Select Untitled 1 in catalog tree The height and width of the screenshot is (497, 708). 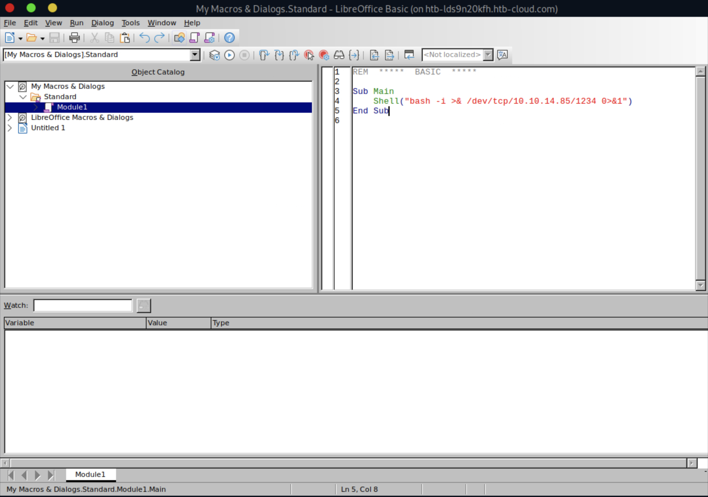coord(48,128)
